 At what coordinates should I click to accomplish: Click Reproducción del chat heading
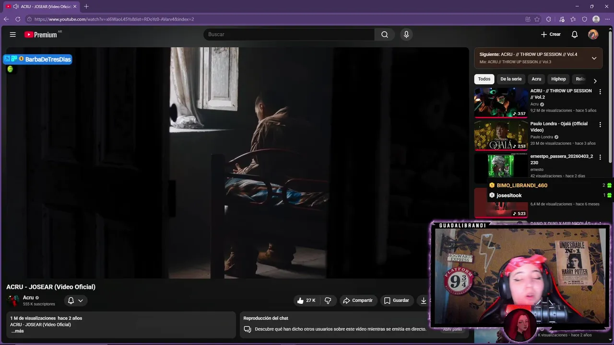click(266, 318)
